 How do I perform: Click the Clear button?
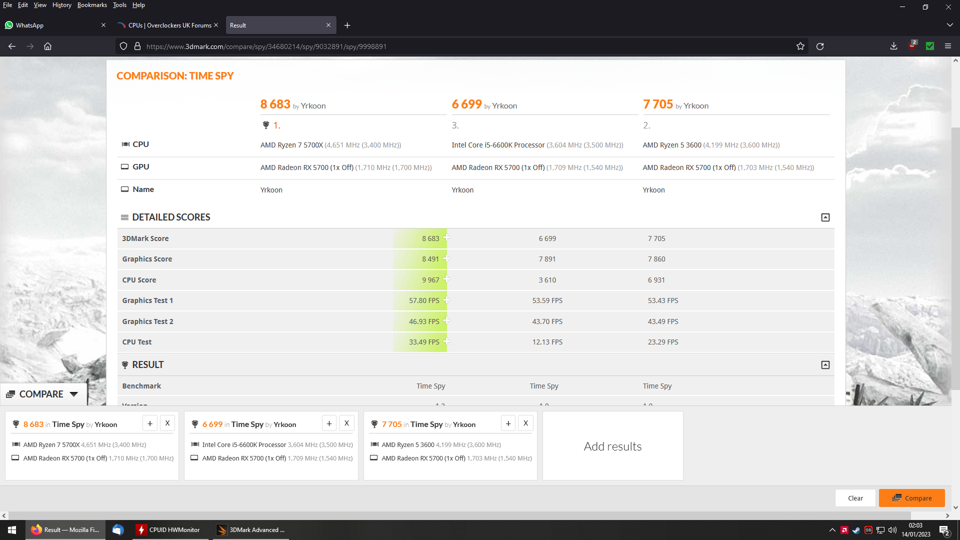[855, 498]
